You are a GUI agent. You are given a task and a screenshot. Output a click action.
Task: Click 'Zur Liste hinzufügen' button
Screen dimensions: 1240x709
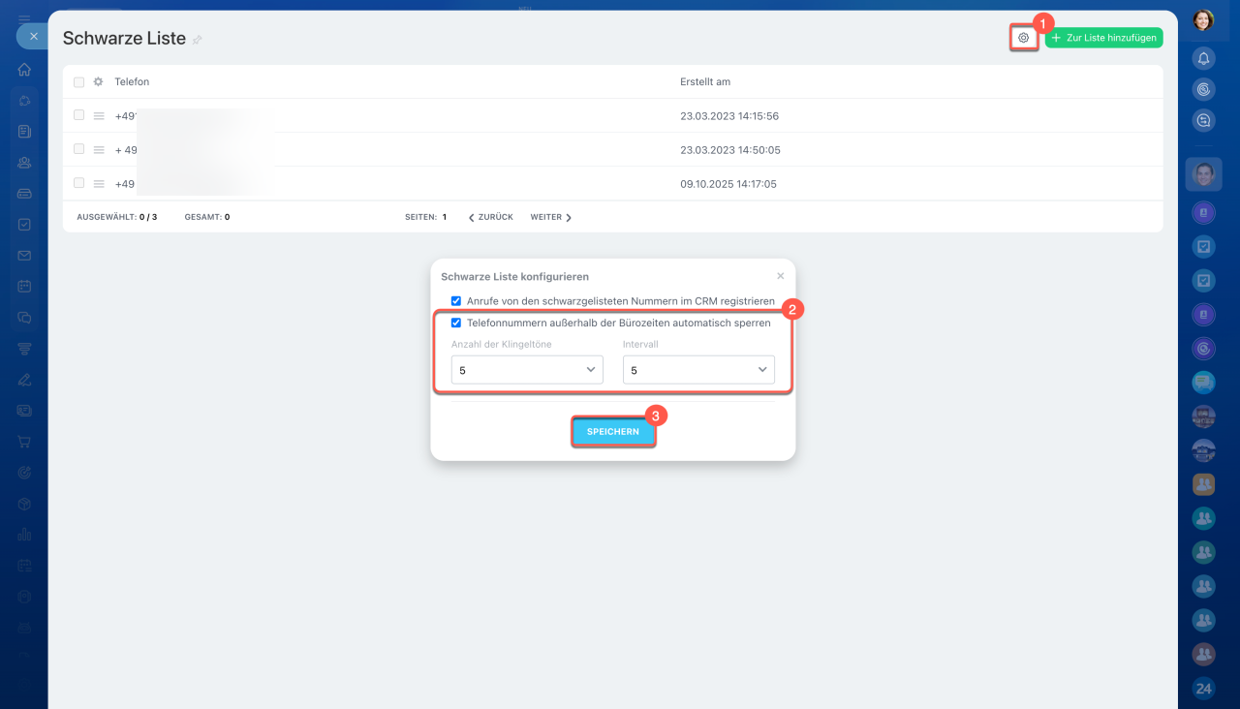[1103, 38]
